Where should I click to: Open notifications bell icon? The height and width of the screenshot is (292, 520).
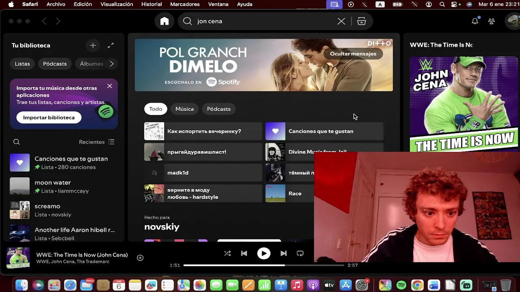475,21
